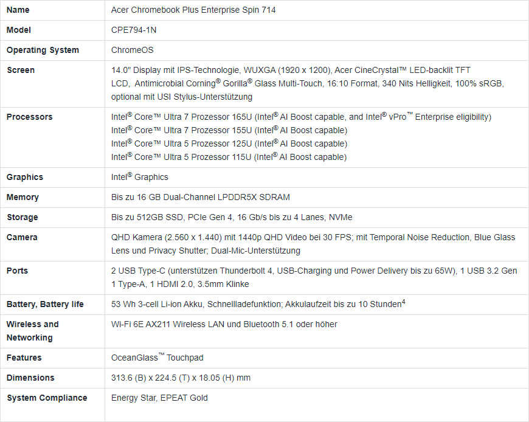Click the Wi-Fi 6E AX211 value text

coord(224,324)
